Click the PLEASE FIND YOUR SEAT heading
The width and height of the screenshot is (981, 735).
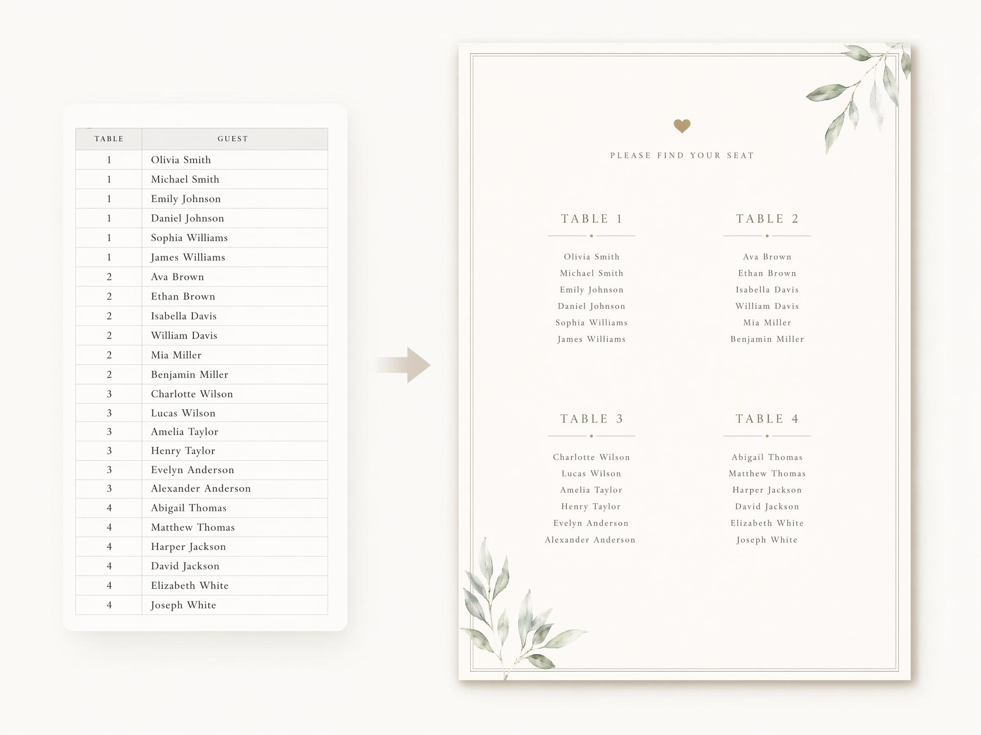pos(682,155)
